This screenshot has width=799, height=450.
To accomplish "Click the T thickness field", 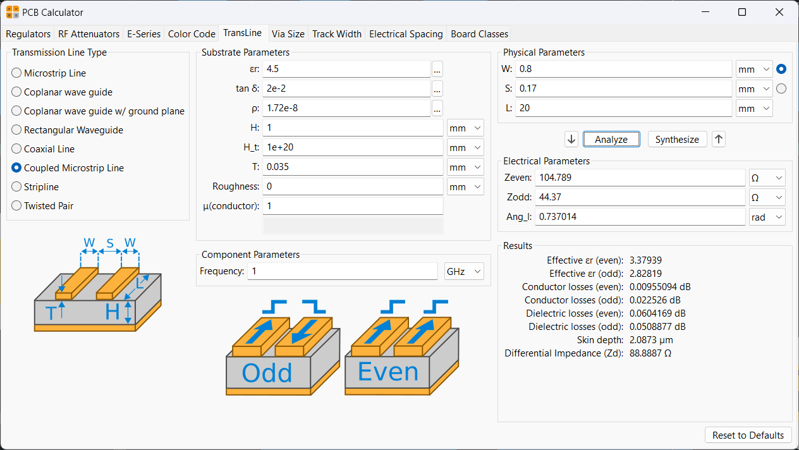I will tap(353, 167).
